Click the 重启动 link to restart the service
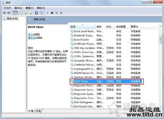 31,38
